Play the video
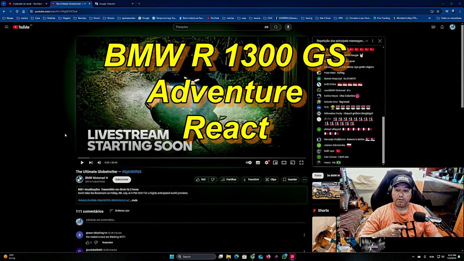 click(82, 162)
